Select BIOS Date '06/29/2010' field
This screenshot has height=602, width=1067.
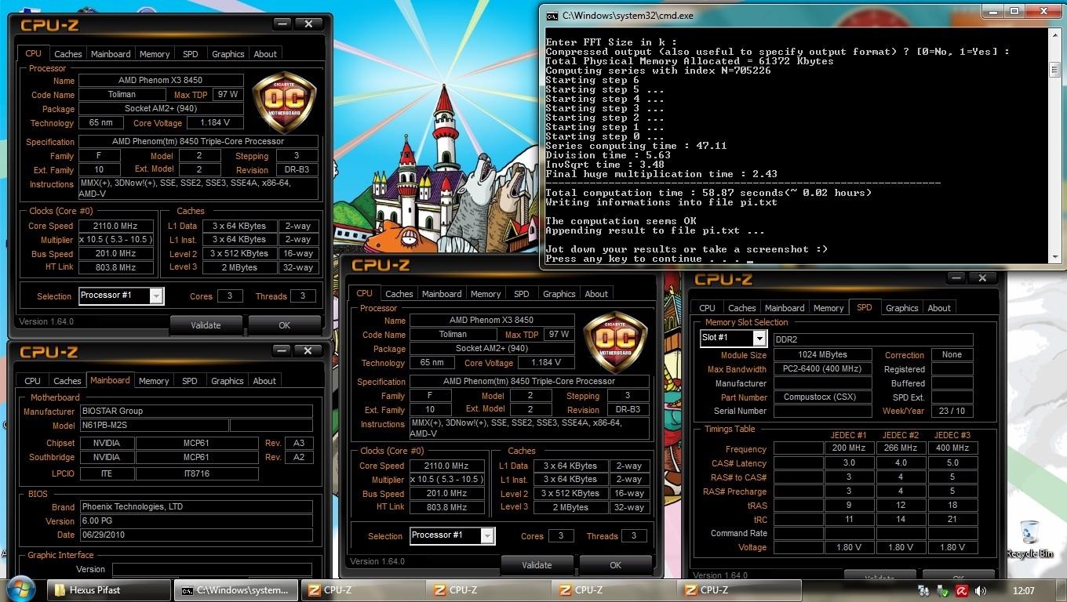click(196, 535)
